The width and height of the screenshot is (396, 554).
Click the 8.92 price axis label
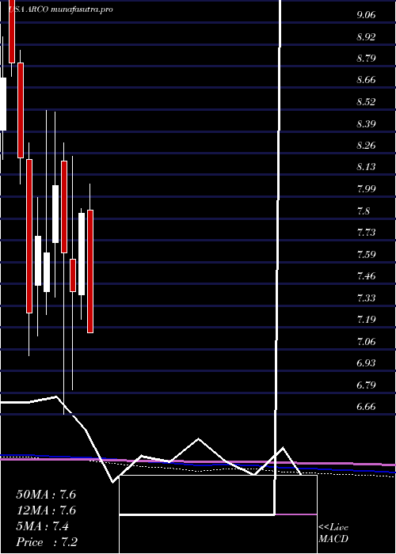(x=366, y=37)
